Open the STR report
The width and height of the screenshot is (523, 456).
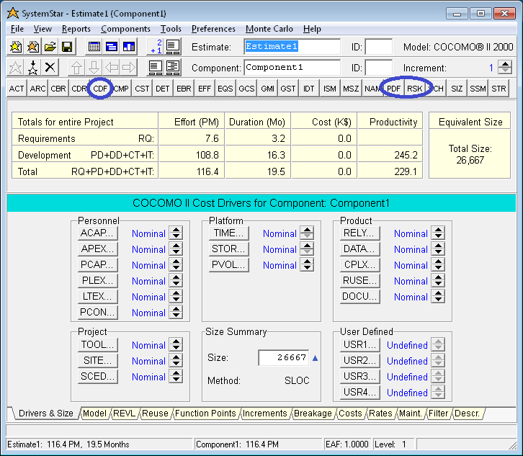tap(499, 89)
